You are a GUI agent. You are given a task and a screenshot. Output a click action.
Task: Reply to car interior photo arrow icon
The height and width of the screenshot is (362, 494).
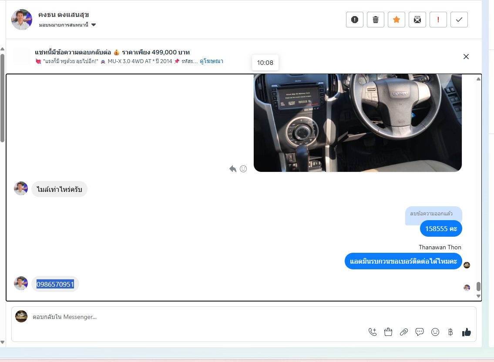[233, 169]
